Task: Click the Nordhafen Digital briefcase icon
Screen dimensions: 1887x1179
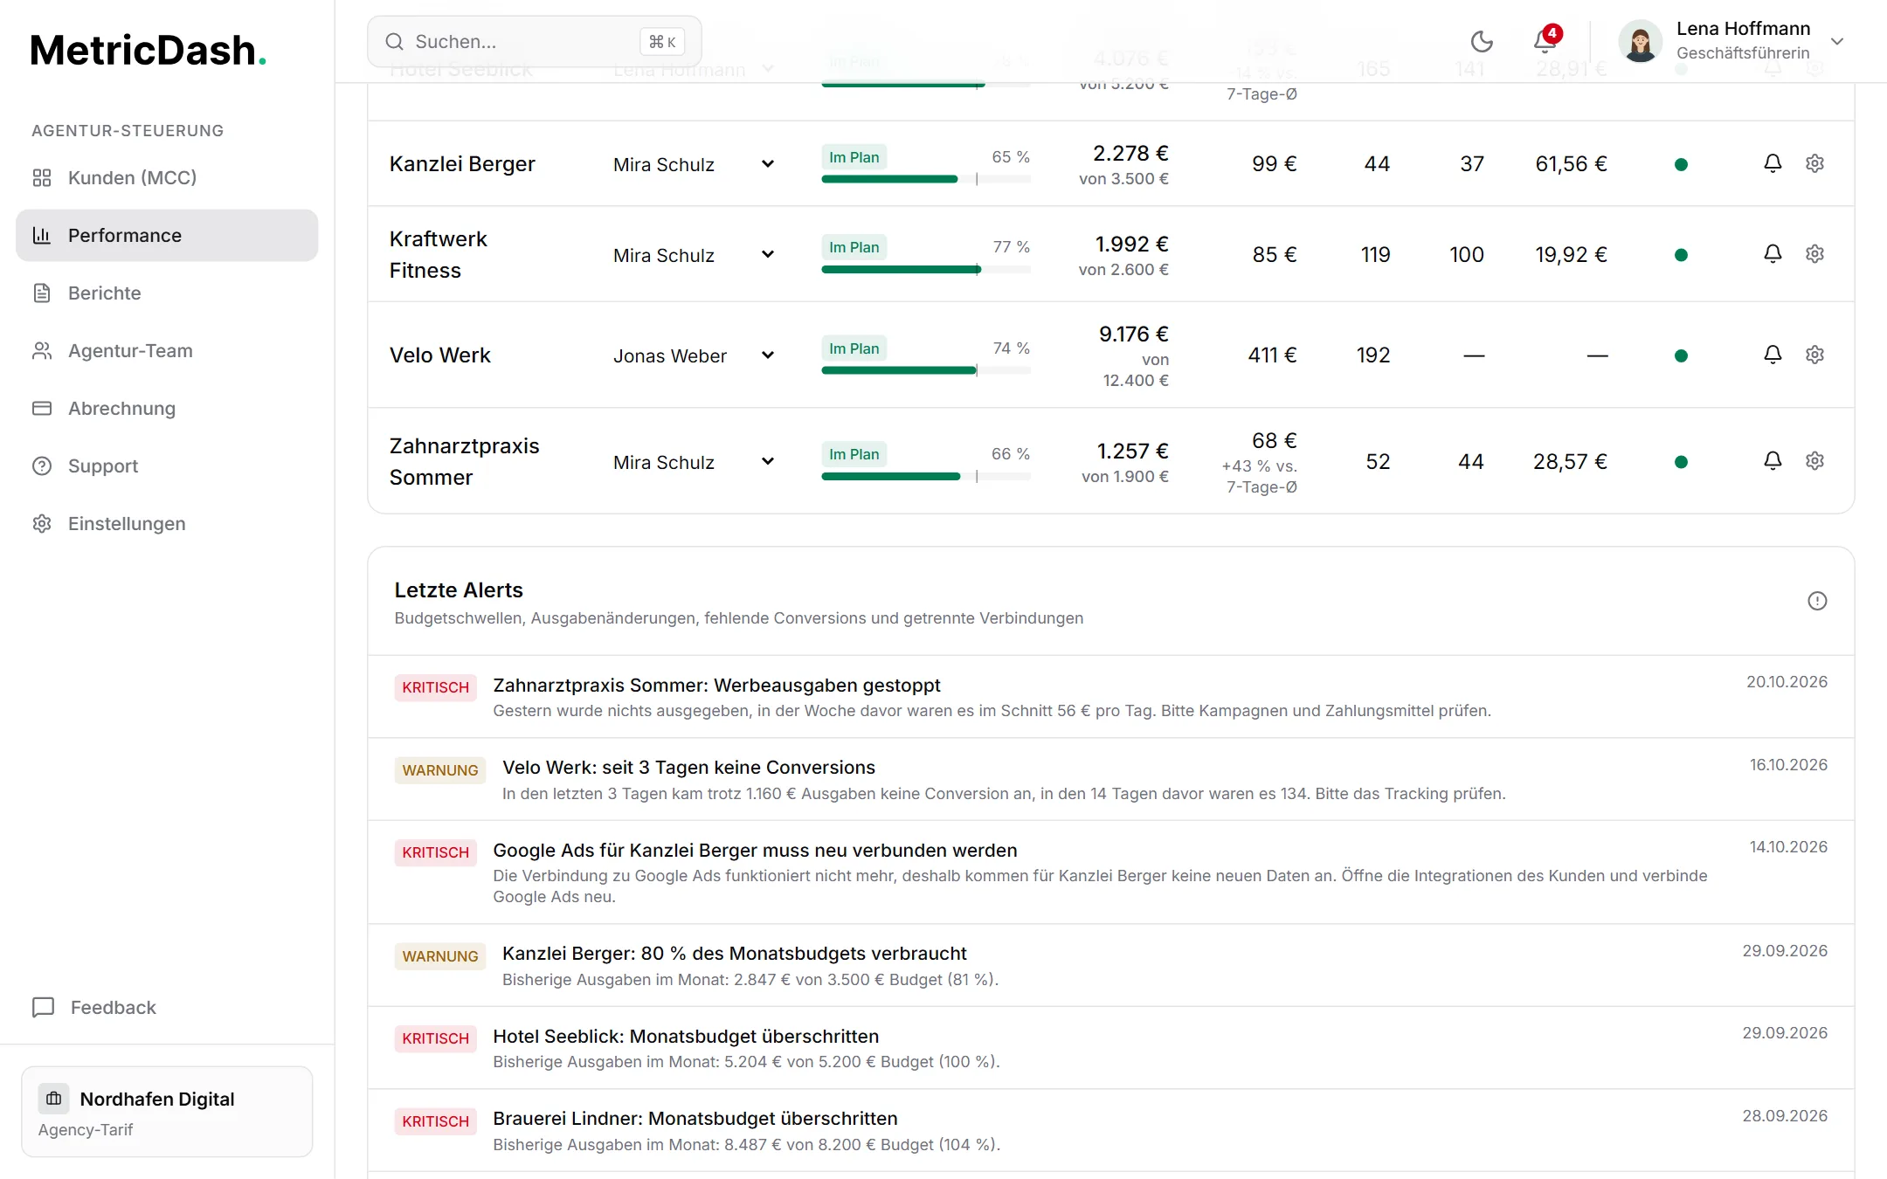Action: [53, 1099]
